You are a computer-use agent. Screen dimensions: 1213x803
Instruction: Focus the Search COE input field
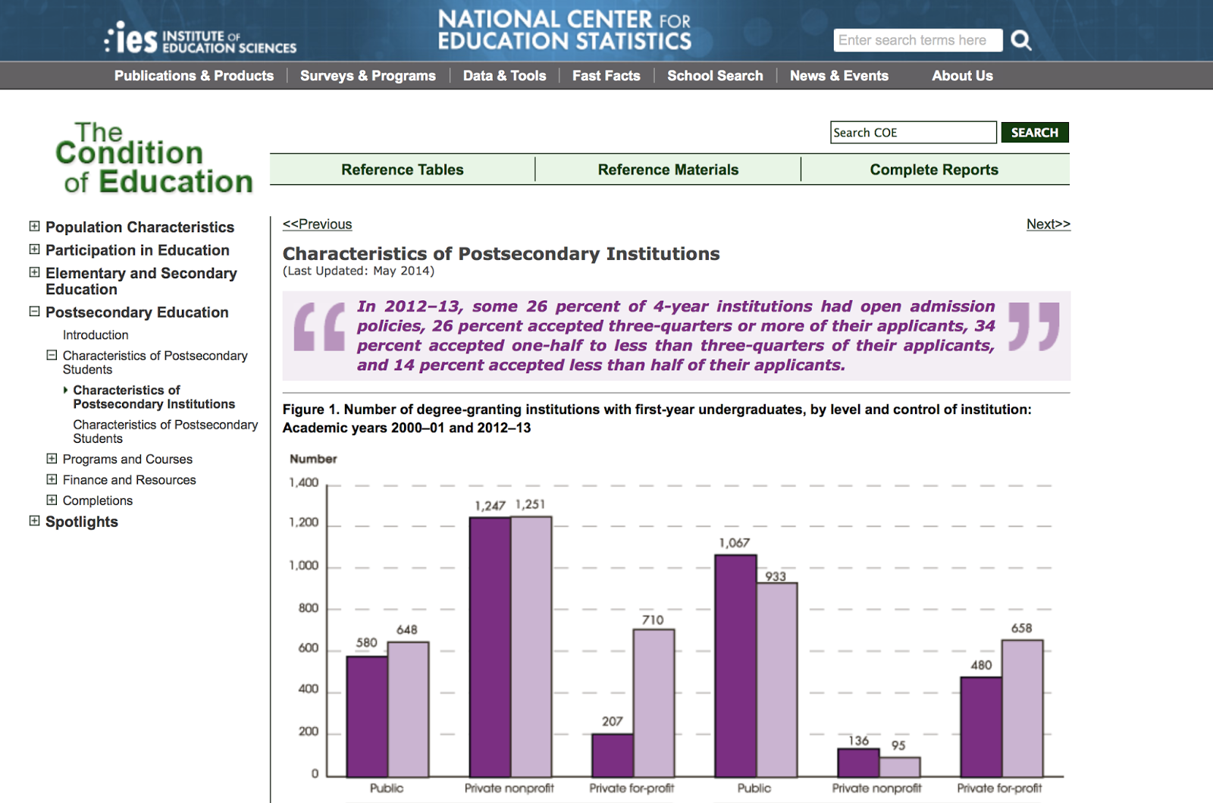point(913,133)
